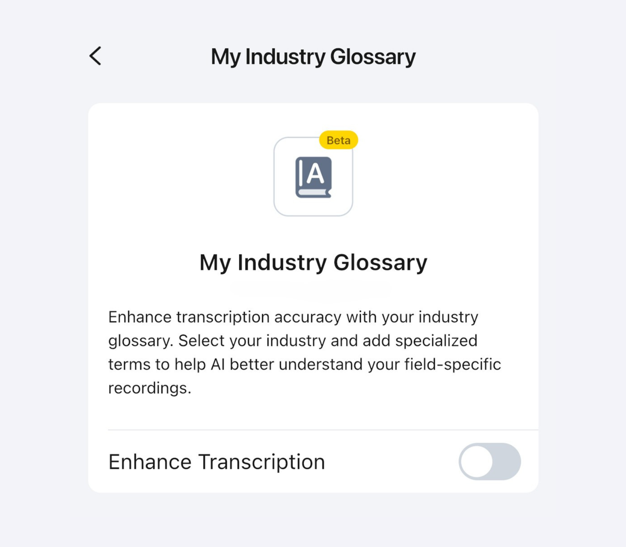Click the glossary book icon
The image size is (626, 547).
pyautogui.click(x=313, y=177)
